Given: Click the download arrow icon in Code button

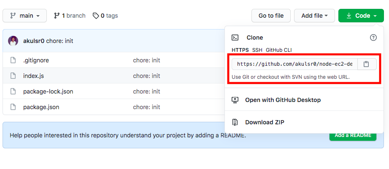Looking at the screenshot, I should (x=349, y=16).
